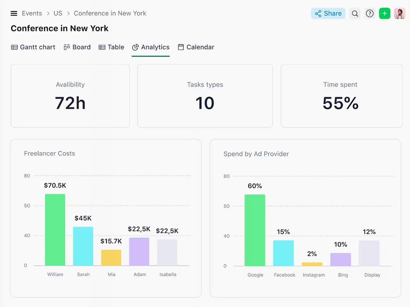The image size is (410, 307).
Task: Click Facebook's cyan bar
Action: pyautogui.click(x=283, y=253)
